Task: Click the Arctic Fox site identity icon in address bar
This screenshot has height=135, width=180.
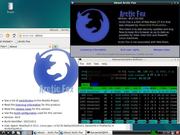Action: [20, 35]
